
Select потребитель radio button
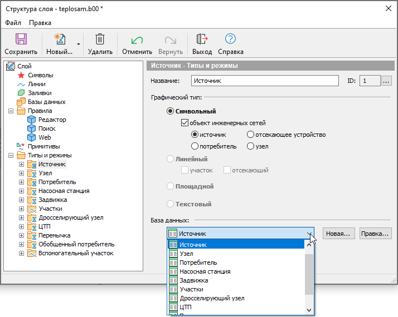(x=195, y=146)
